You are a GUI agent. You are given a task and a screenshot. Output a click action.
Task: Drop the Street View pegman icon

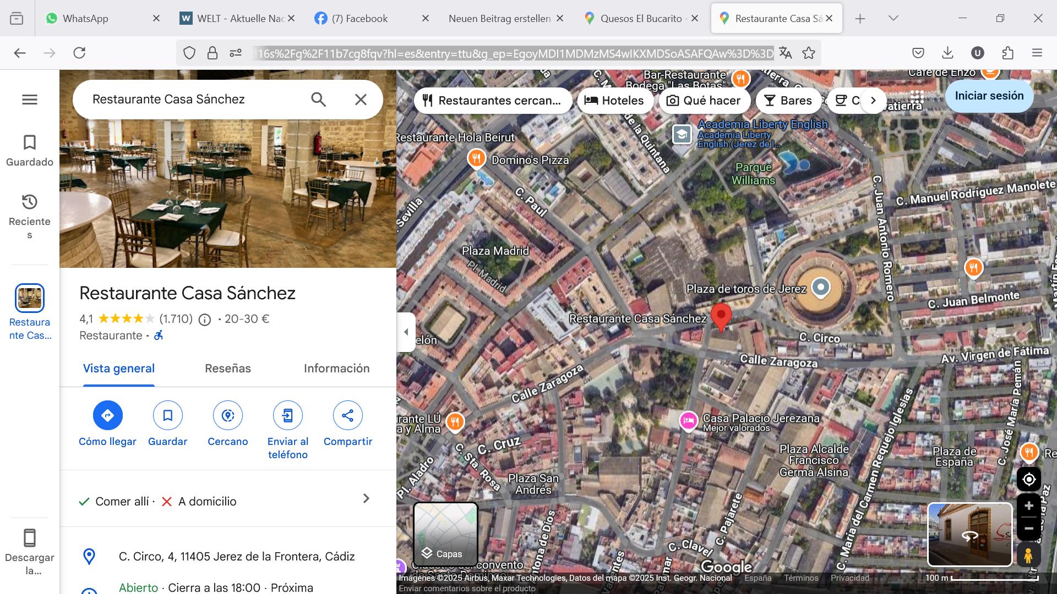(1028, 555)
